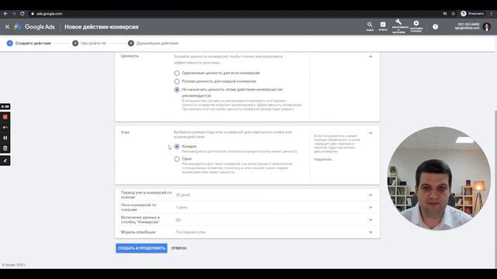497x279 pixels.
Task: Open the "Подробнее" link in count section
Action: coord(323,160)
